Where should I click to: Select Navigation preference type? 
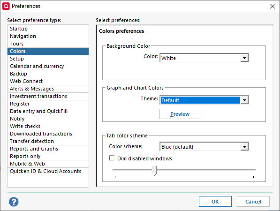point(48,36)
